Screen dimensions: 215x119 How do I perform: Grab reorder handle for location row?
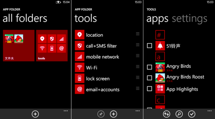pos(138,34)
